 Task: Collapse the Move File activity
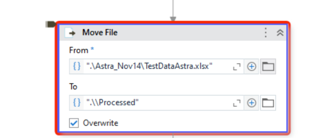coord(280,33)
